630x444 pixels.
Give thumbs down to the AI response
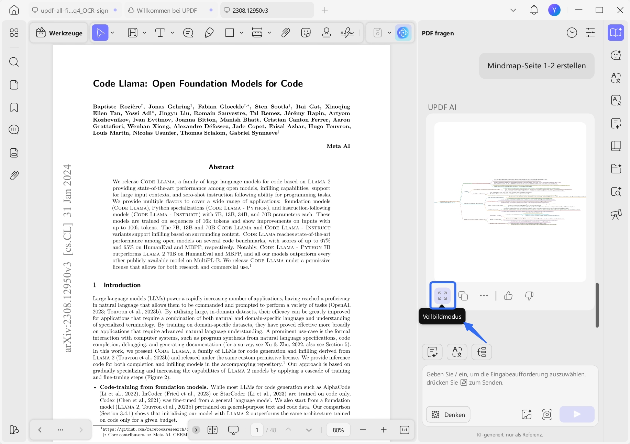529,296
